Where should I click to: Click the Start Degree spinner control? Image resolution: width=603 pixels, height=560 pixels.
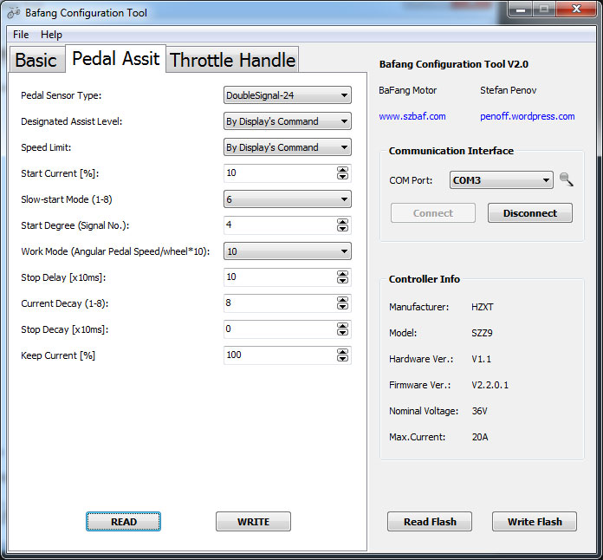(x=342, y=225)
